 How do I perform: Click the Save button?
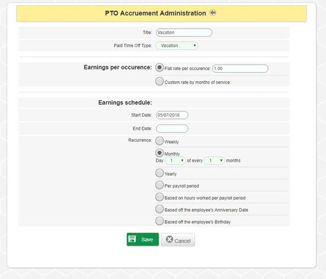[143, 239]
